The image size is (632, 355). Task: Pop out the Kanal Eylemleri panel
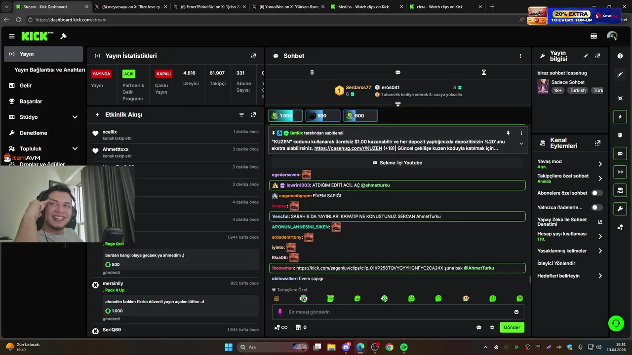click(597, 143)
